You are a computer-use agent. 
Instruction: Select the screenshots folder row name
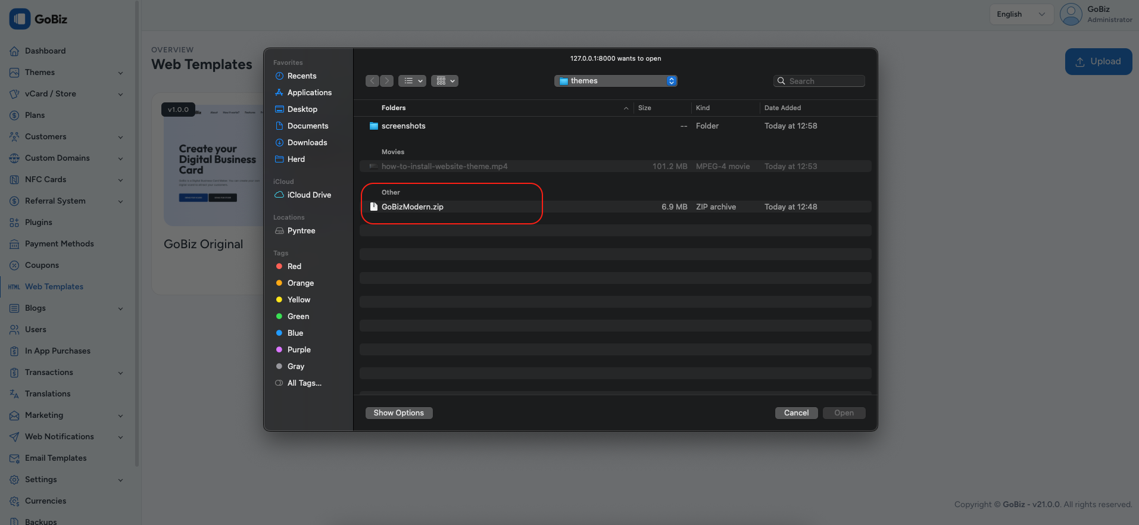point(404,126)
